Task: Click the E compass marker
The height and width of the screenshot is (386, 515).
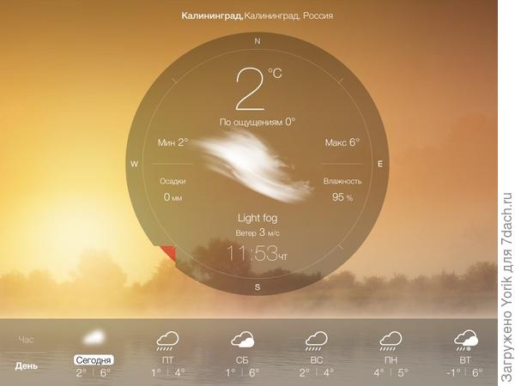Action: pos(379,163)
